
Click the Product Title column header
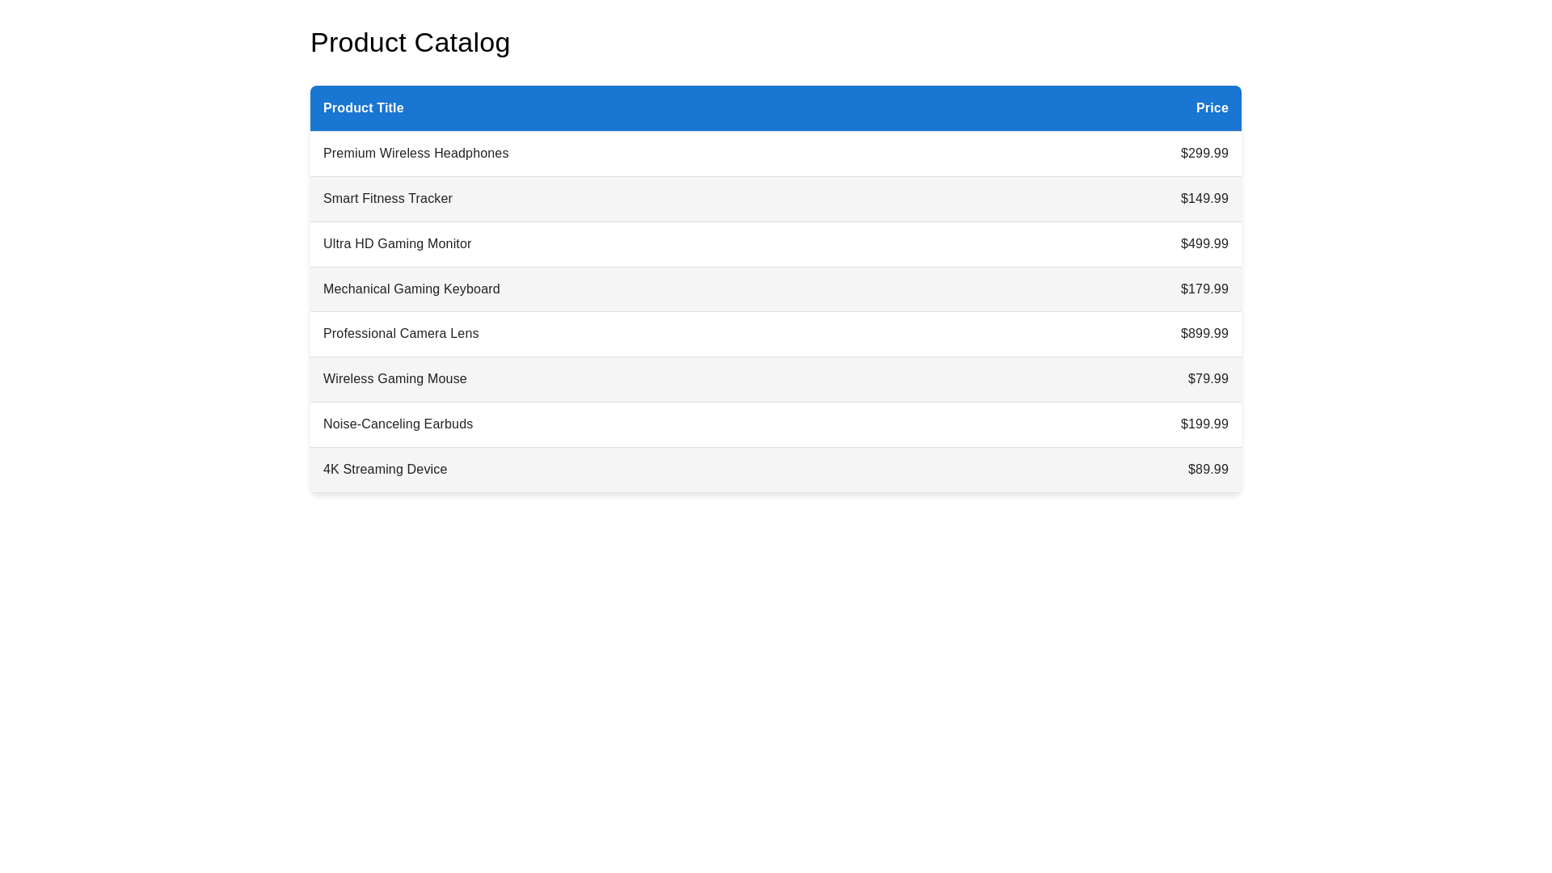pos(363,108)
